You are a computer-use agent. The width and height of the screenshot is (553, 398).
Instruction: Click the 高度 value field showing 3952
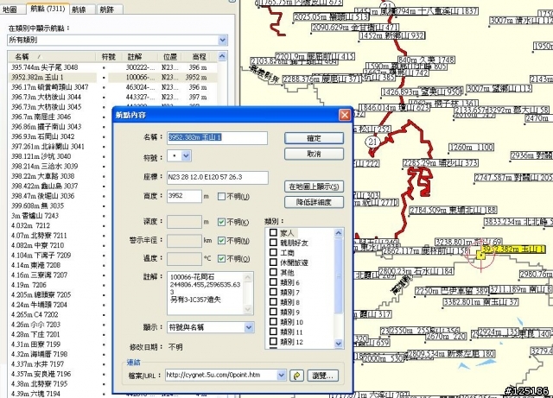[184, 196]
